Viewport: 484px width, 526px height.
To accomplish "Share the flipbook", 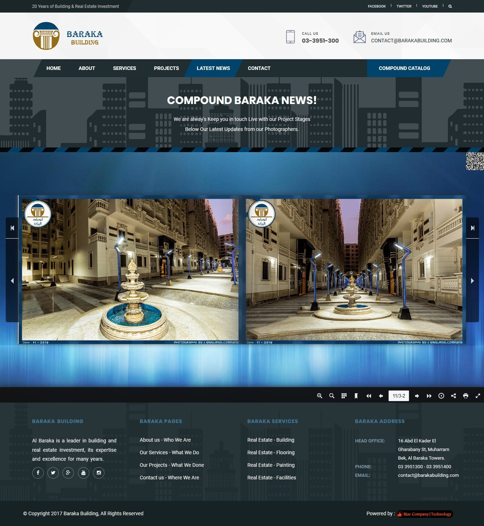I will [454, 396].
